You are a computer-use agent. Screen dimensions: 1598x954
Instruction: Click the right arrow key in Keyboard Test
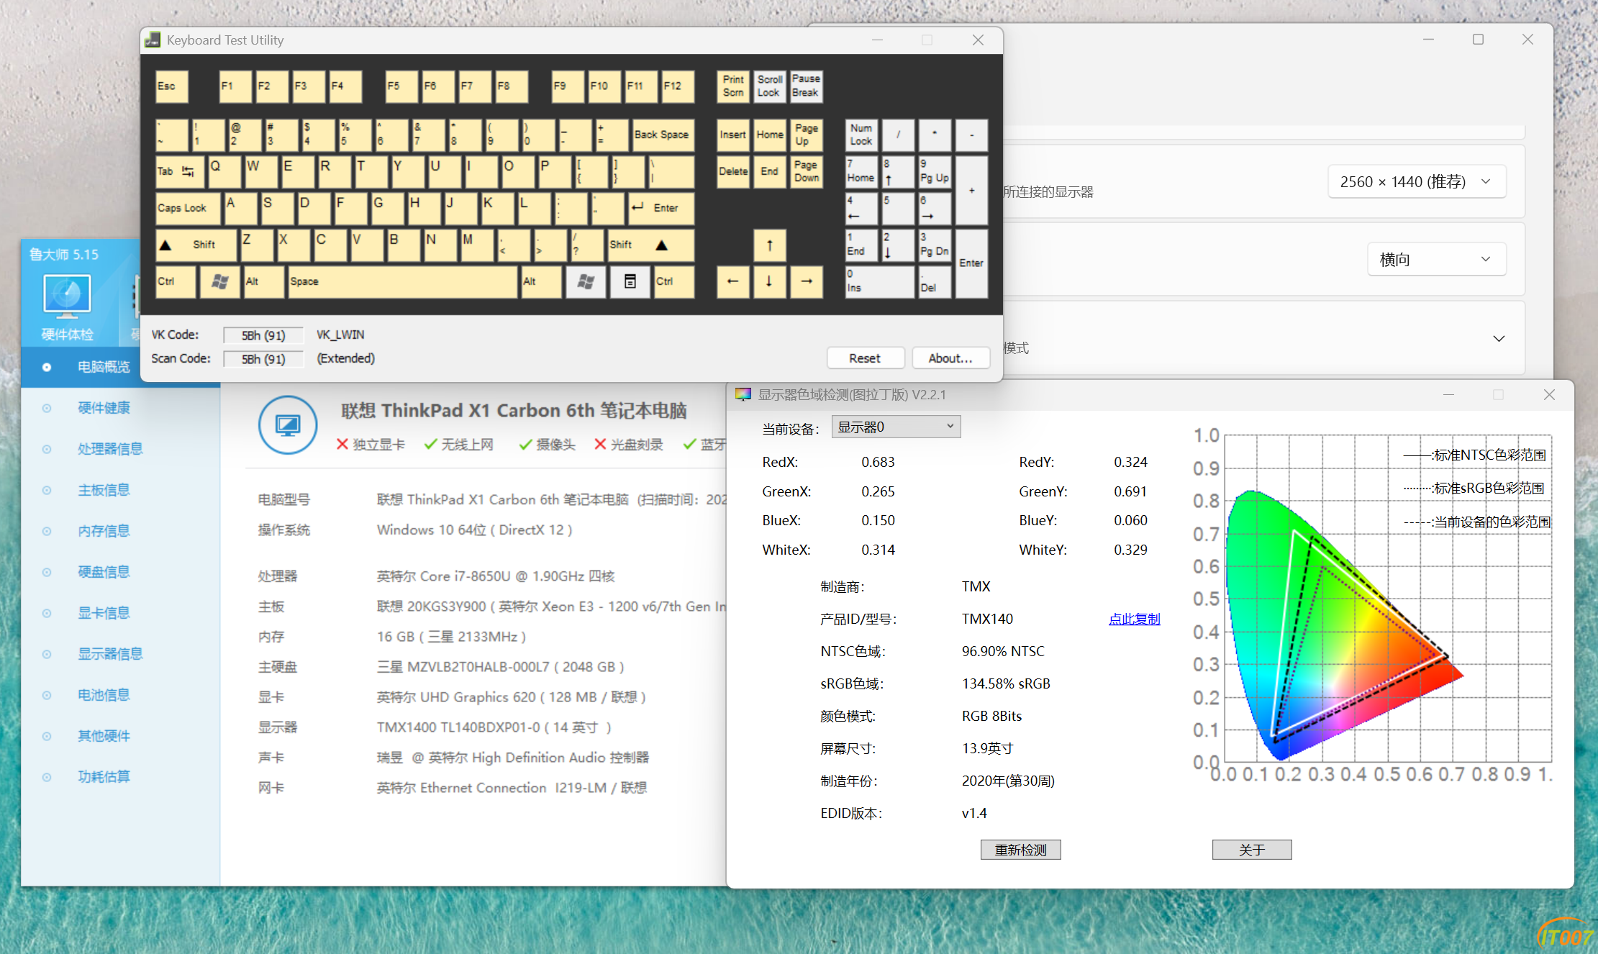click(x=807, y=281)
